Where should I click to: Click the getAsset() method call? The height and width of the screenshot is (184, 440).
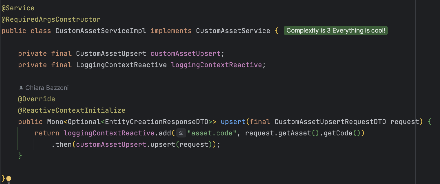point(299,133)
